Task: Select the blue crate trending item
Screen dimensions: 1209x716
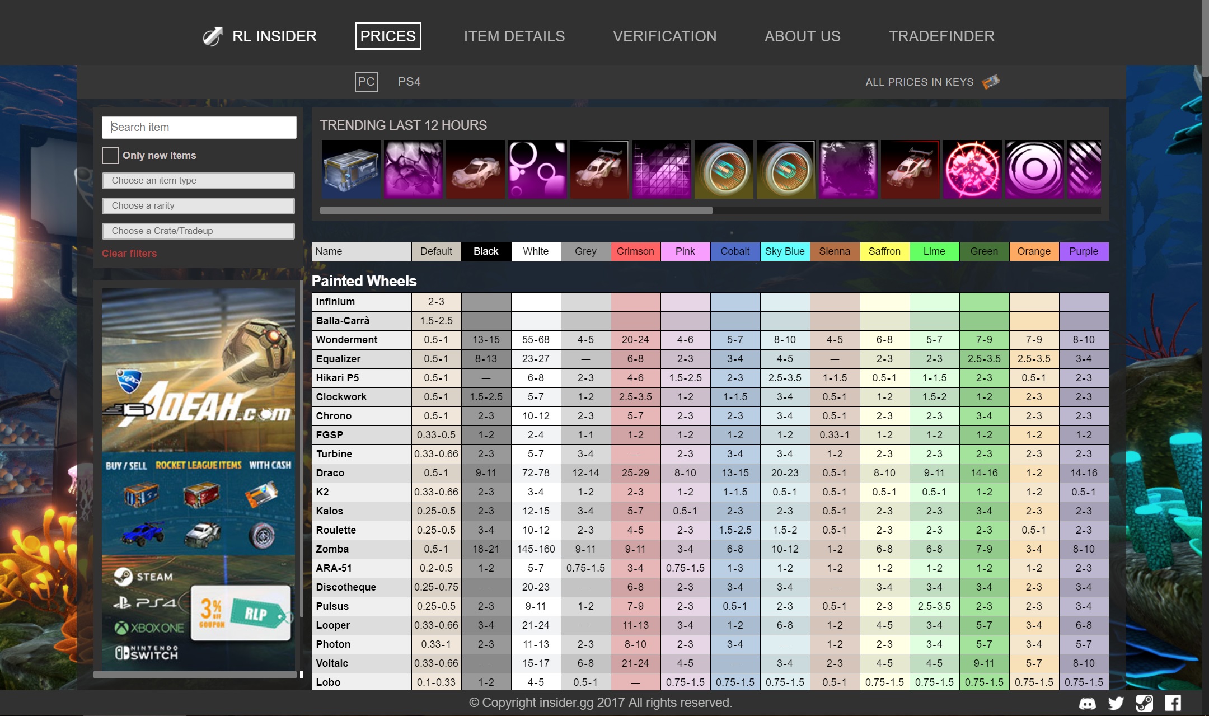Action: pos(351,169)
